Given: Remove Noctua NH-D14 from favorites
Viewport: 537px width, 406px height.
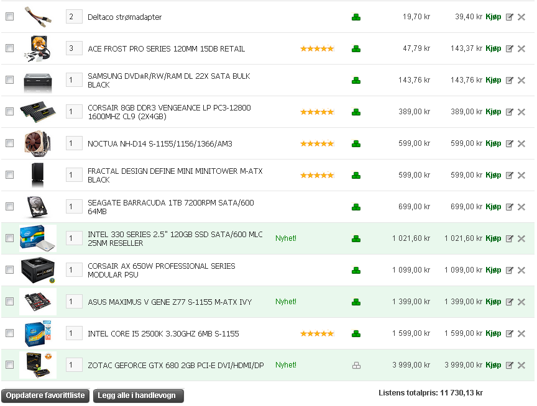Looking at the screenshot, I should click(521, 143).
